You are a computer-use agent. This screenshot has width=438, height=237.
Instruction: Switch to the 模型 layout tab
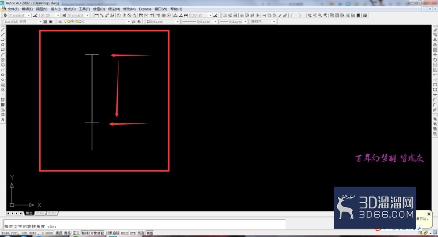(x=29, y=213)
